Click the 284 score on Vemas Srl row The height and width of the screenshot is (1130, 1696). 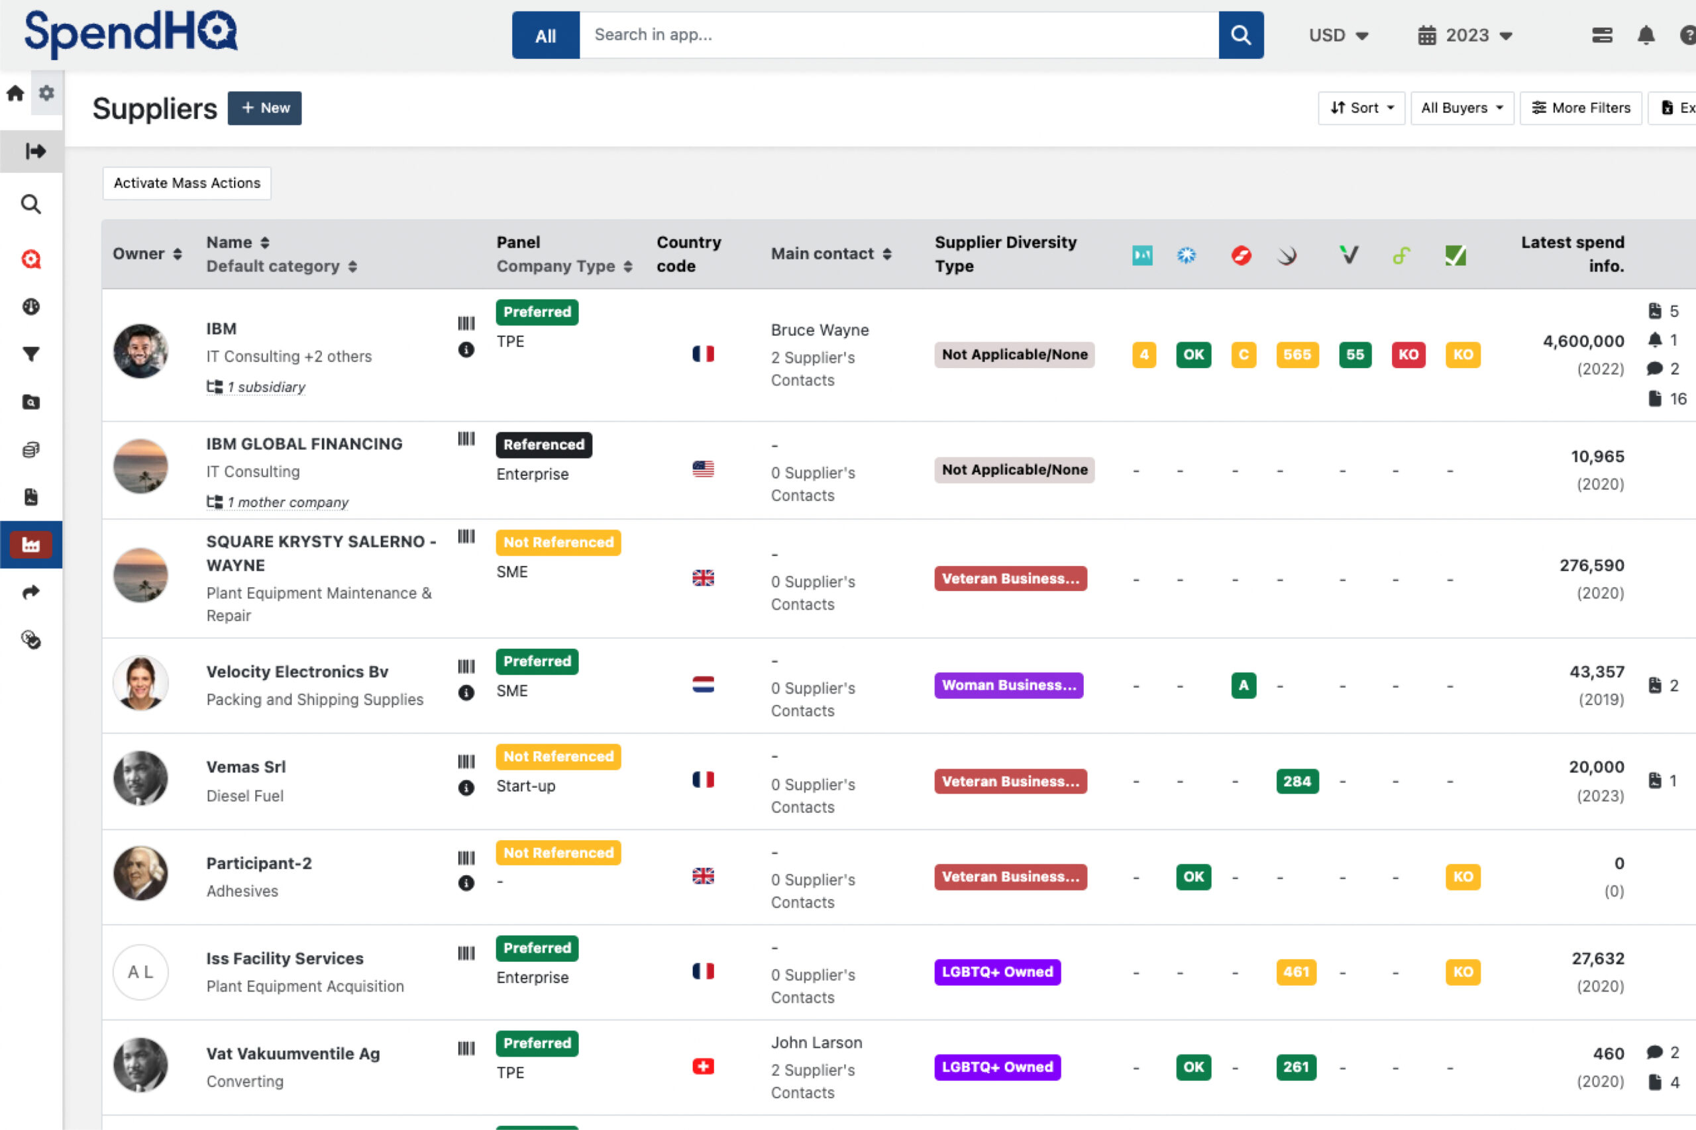[x=1297, y=781]
